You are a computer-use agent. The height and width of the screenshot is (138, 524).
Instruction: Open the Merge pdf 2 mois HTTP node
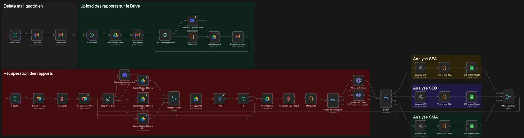[359, 95]
